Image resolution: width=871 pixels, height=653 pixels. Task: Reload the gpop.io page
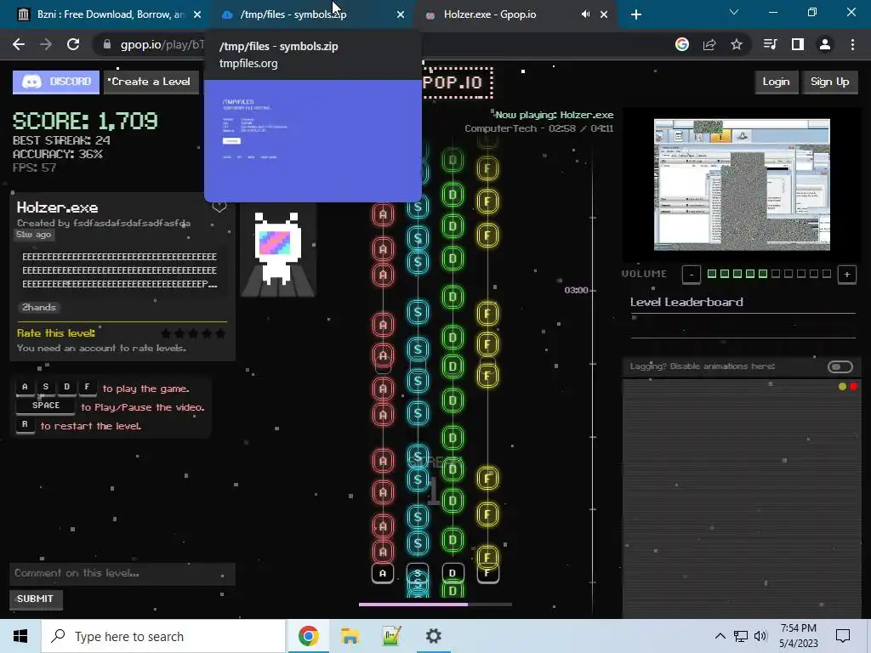pyautogui.click(x=73, y=45)
